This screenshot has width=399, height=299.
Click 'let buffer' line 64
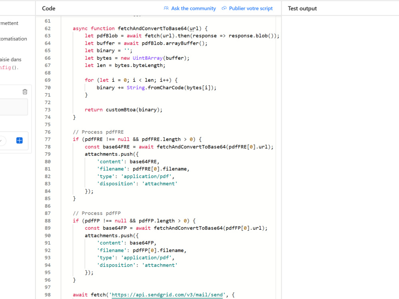click(x=146, y=43)
